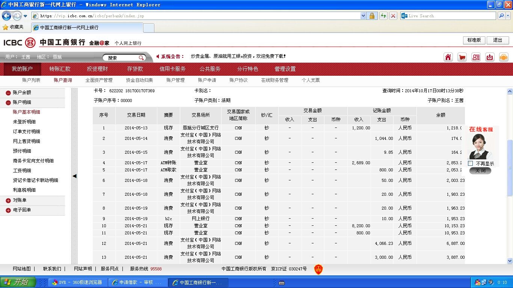Switch to the 账户列表 sub-tab
Viewport: 513px width, 288px height.
click(x=31, y=80)
